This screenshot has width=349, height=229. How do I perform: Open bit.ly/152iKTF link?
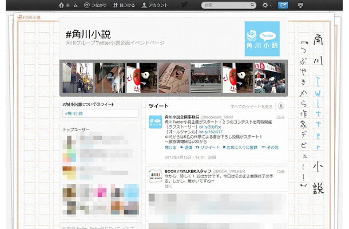[x=211, y=132]
